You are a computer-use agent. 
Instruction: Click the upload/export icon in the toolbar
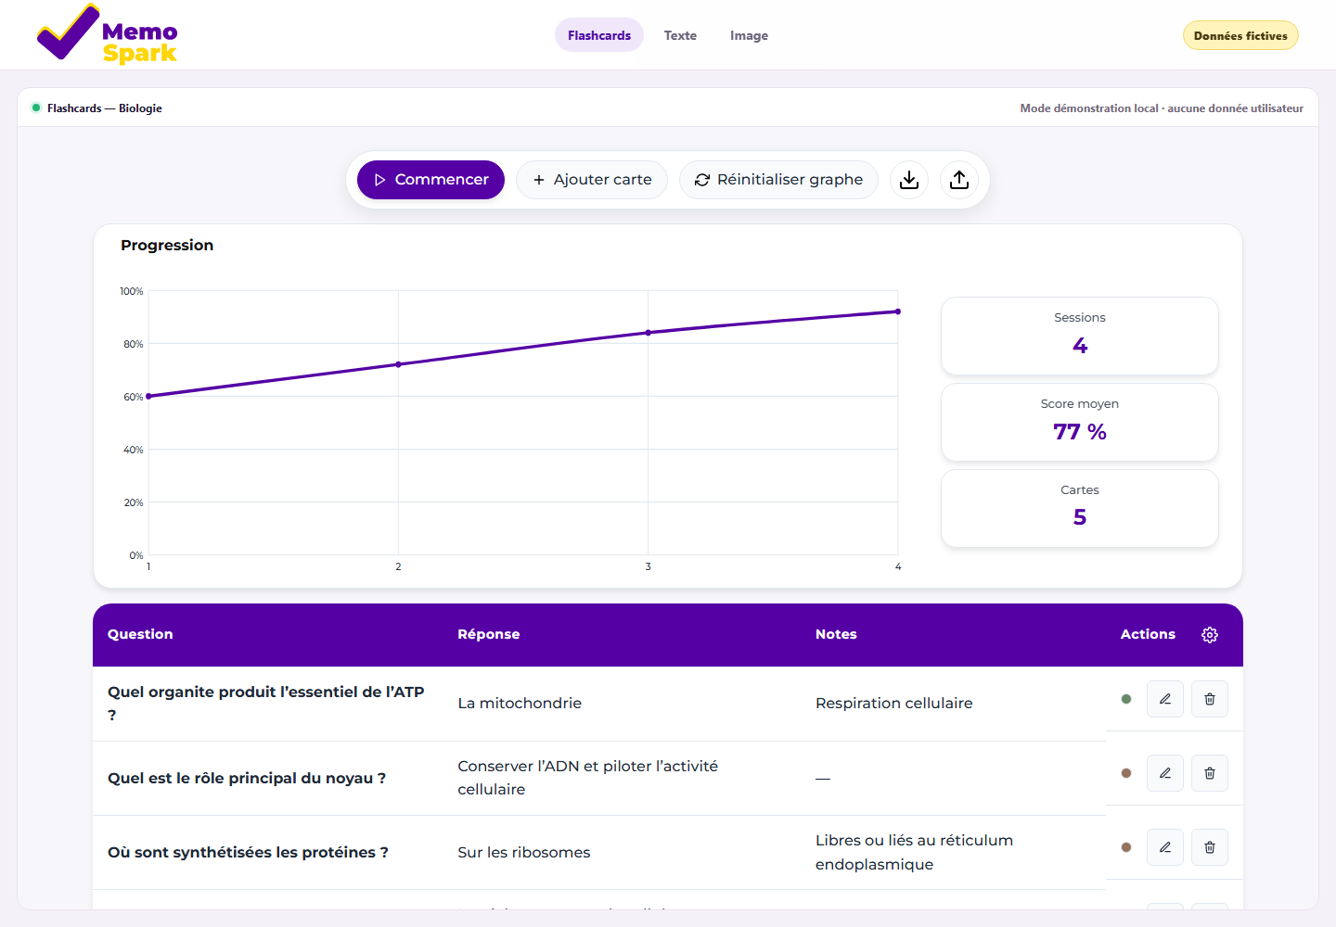tap(959, 180)
